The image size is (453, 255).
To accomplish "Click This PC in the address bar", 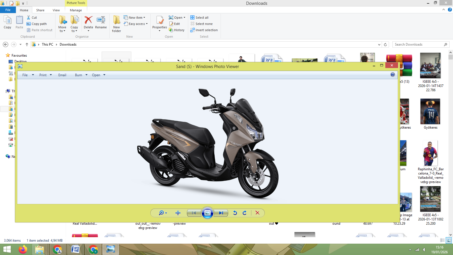I will (48, 44).
